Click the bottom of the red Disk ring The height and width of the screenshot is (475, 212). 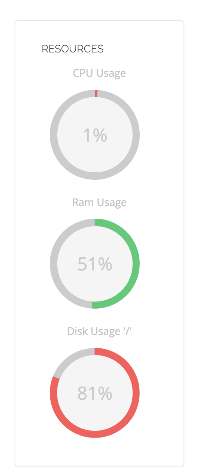[95, 434]
